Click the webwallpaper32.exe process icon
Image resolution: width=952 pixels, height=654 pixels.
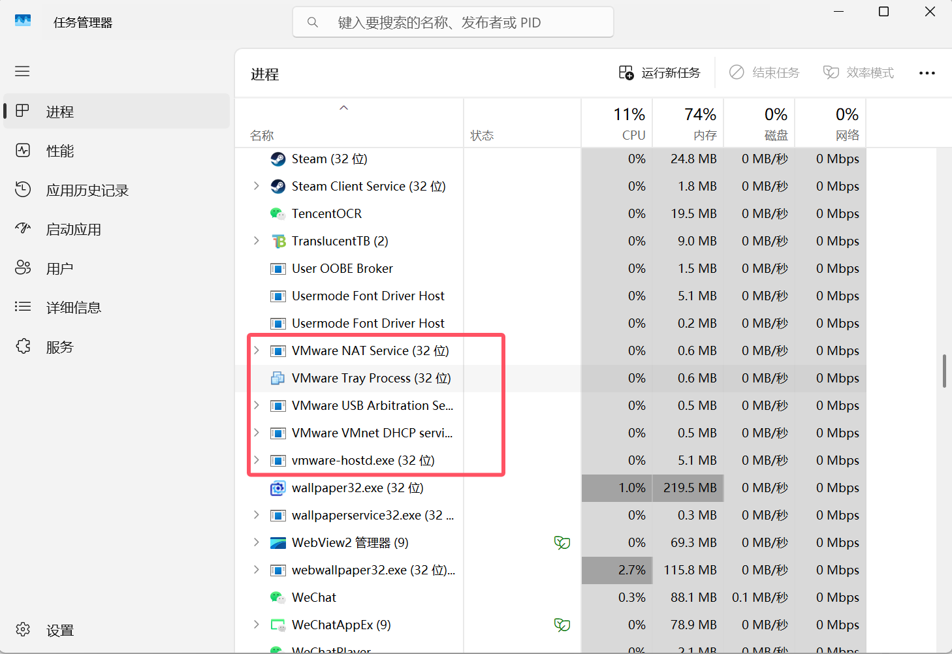[278, 570]
